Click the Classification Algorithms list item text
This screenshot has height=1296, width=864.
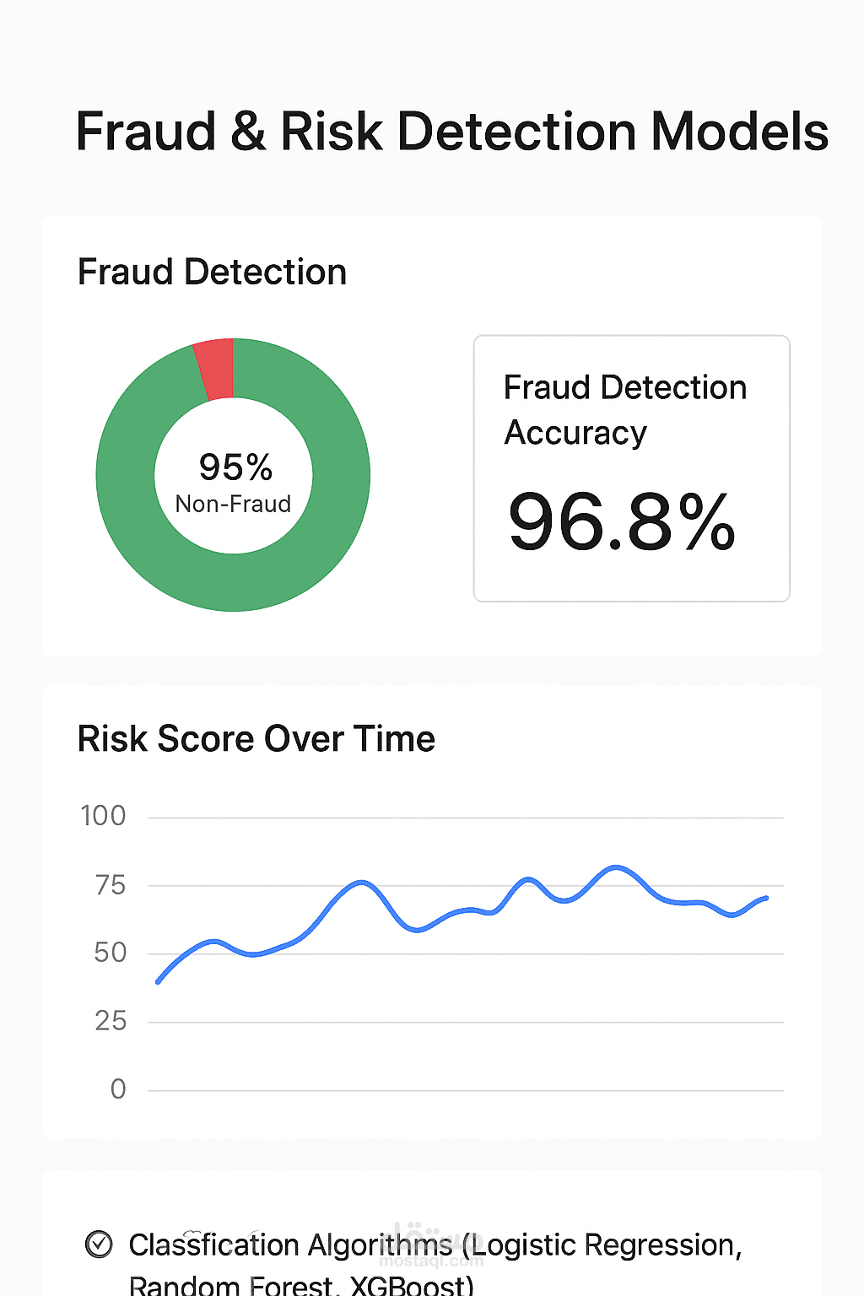coord(435,1245)
